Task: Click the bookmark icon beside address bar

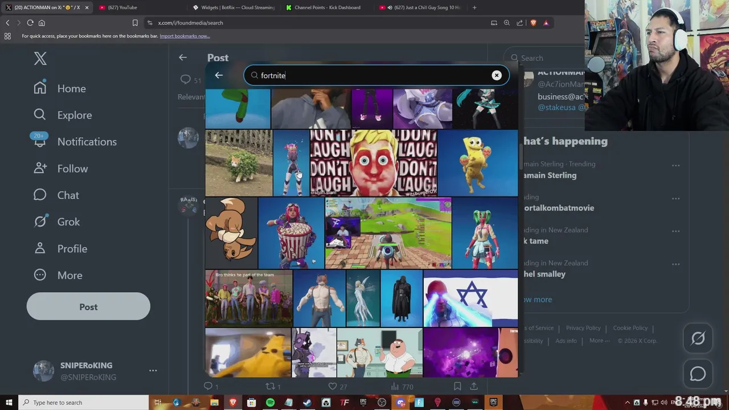Action: coord(135,23)
